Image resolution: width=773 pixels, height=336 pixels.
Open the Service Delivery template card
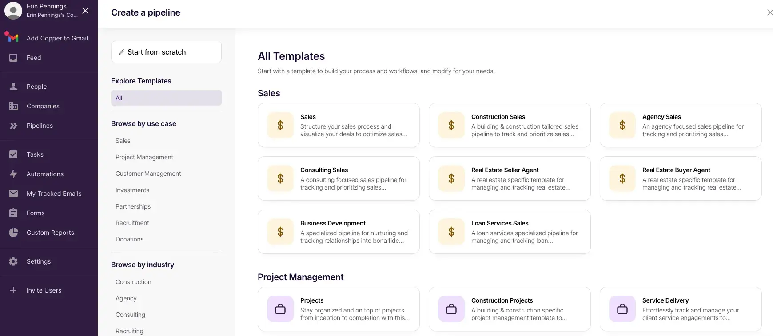pos(681,309)
